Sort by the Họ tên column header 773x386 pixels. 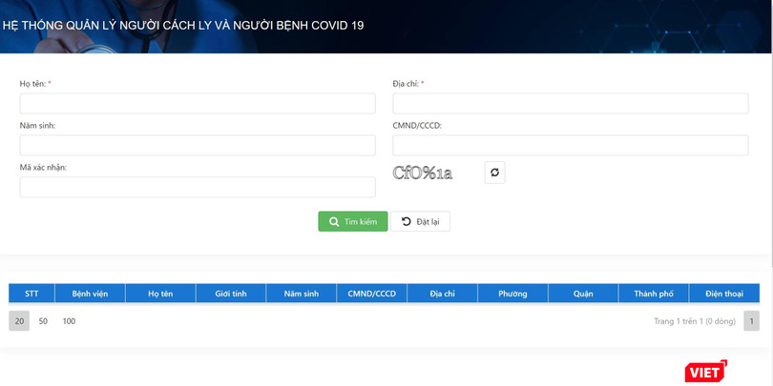click(x=160, y=294)
